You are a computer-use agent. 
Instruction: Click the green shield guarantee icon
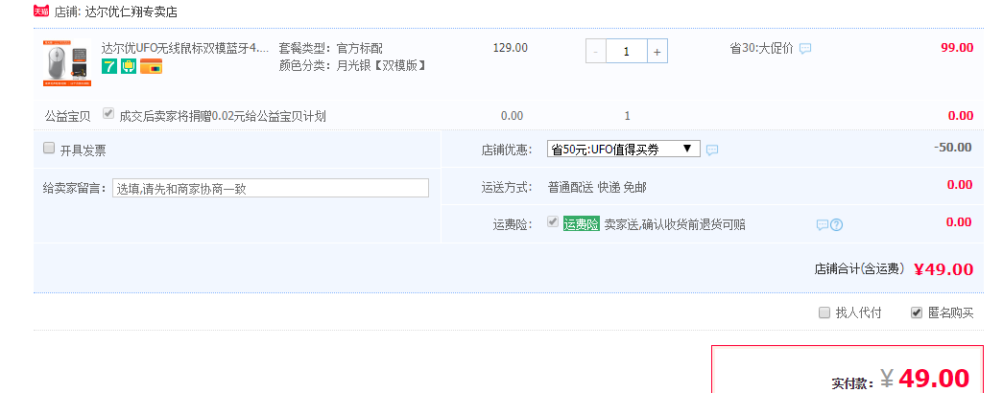tap(129, 66)
